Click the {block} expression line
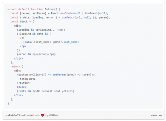The image size is (166, 121). [22, 87]
